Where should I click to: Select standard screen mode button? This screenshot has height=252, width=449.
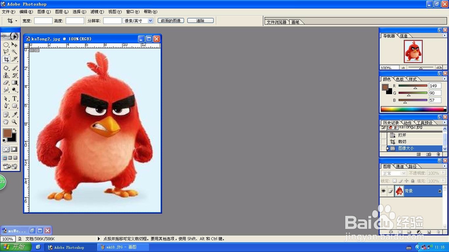(5, 158)
